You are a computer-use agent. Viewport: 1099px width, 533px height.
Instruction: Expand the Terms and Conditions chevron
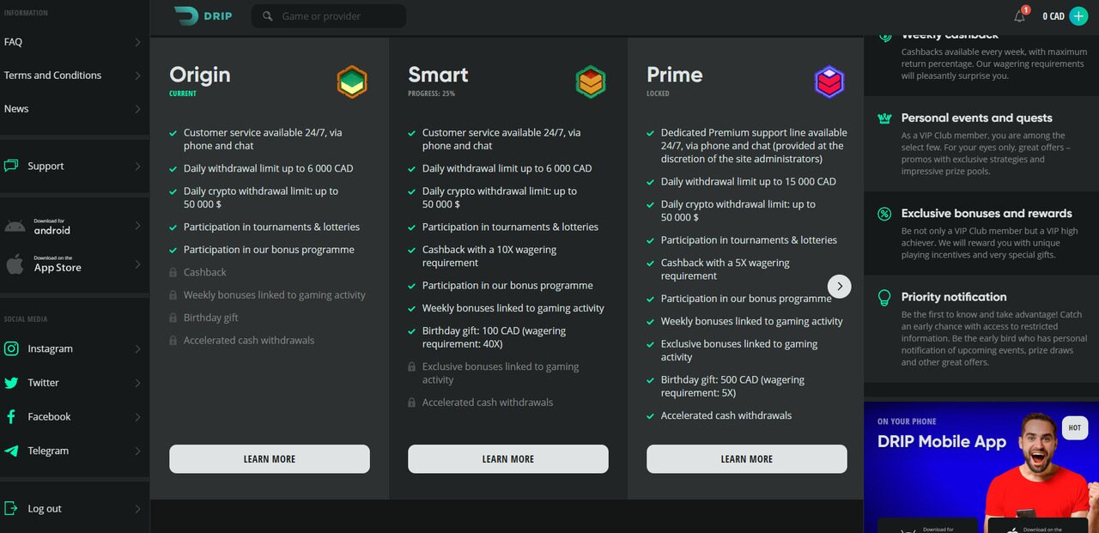[137, 76]
